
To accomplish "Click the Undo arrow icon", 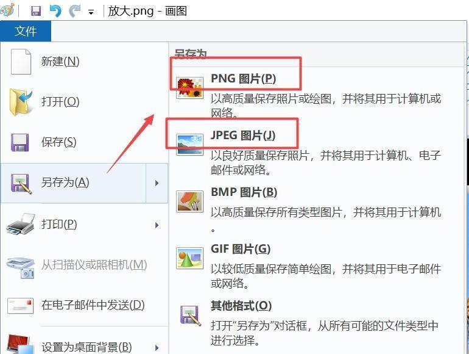I will click(55, 11).
